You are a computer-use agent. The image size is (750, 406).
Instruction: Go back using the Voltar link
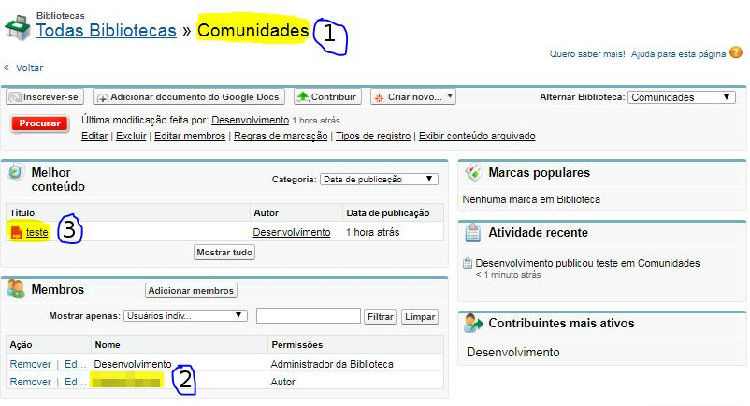pos(29,68)
